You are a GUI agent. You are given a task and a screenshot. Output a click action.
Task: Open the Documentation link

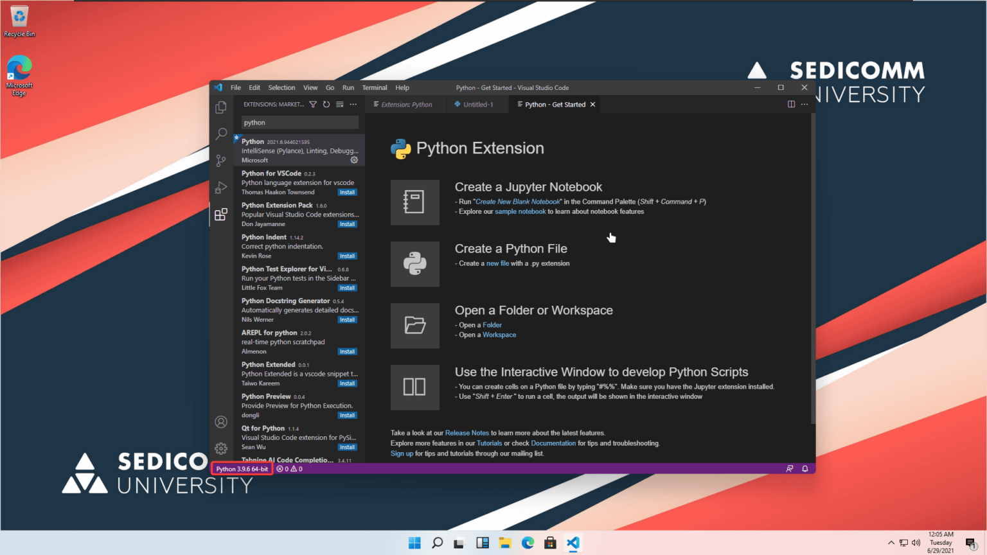tap(553, 443)
